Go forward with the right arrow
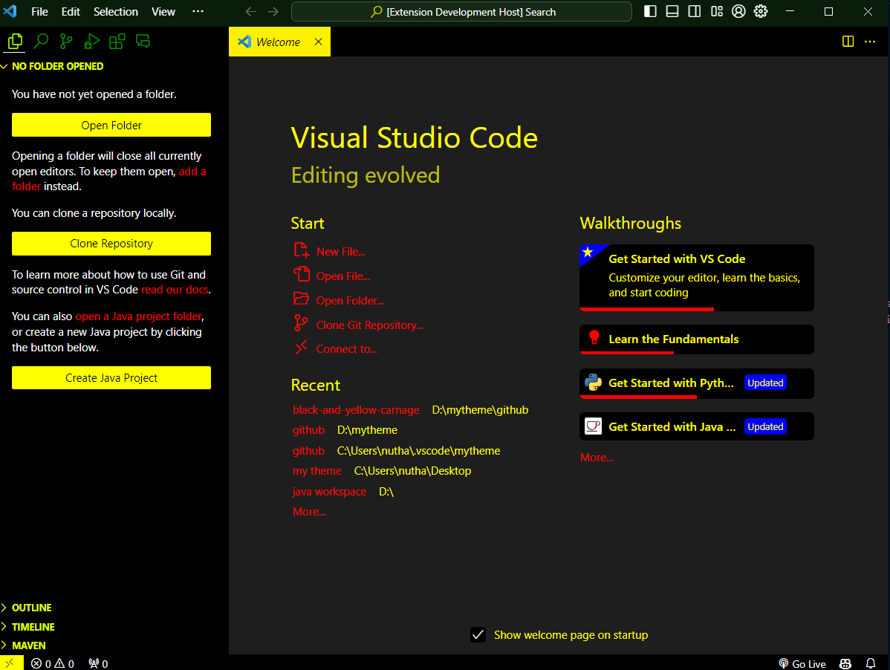890x670 pixels. [x=273, y=11]
